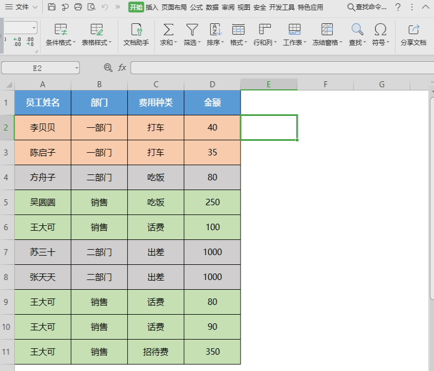Switch to the 特色应用 tab
434x371 pixels.
click(x=310, y=7)
